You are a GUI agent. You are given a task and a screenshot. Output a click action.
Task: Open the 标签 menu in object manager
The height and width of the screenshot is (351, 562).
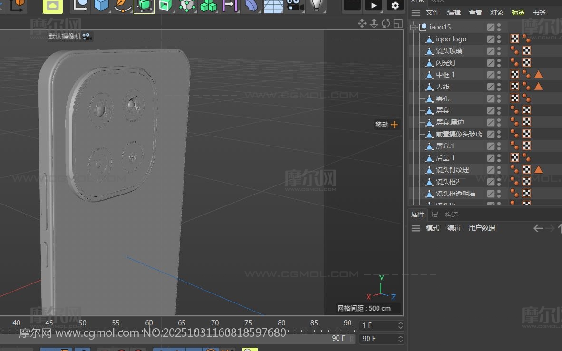point(518,13)
